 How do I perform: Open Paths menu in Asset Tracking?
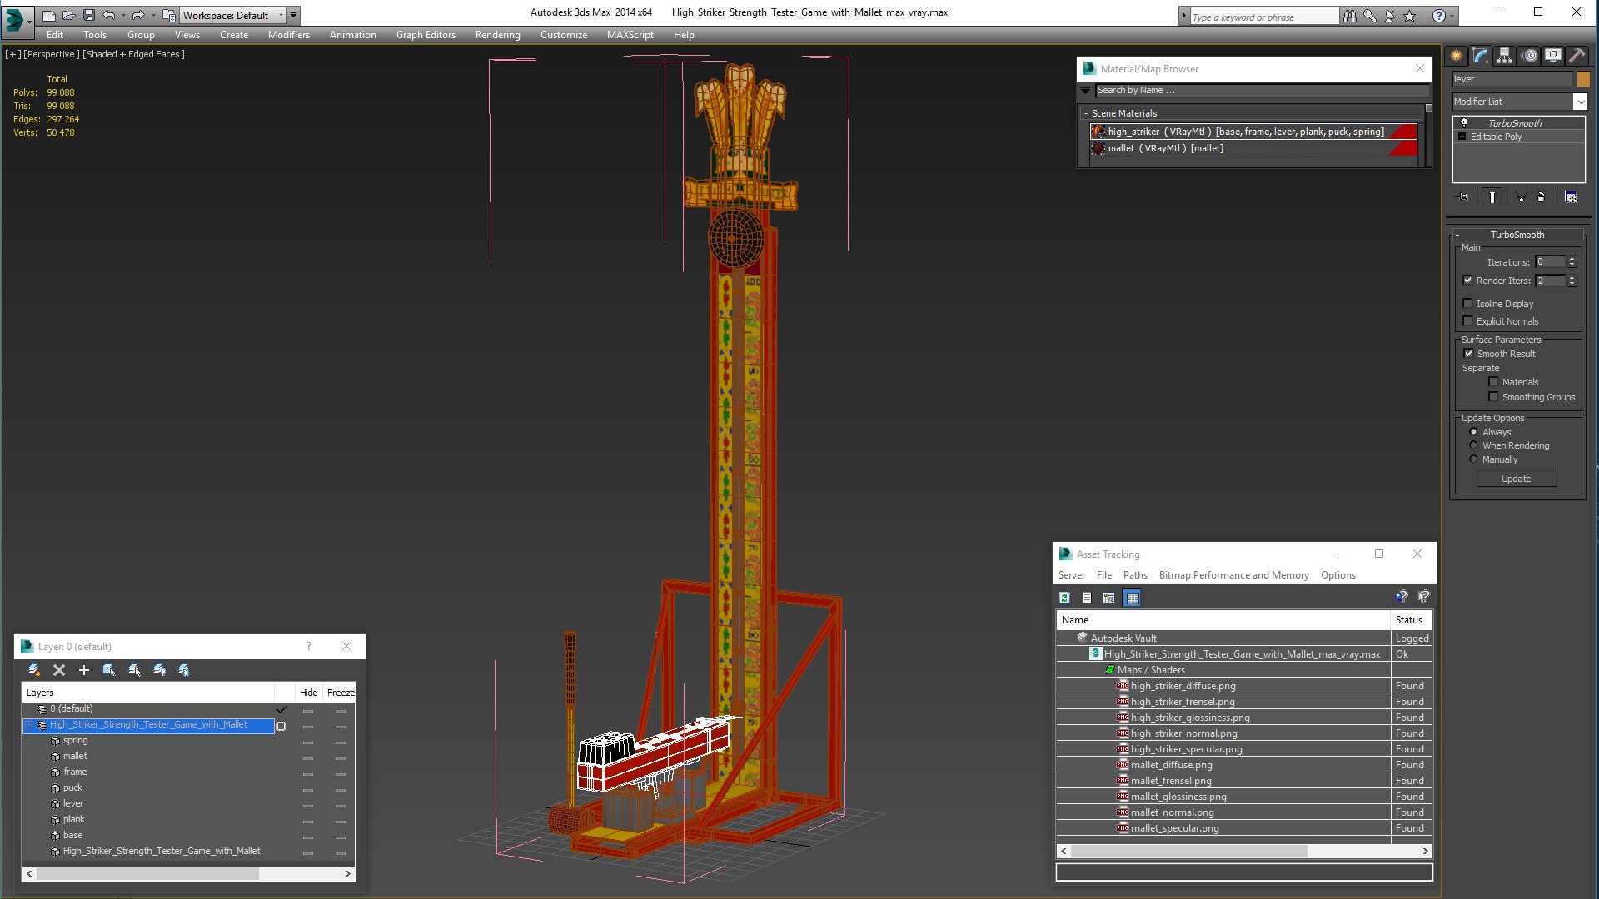(x=1134, y=575)
